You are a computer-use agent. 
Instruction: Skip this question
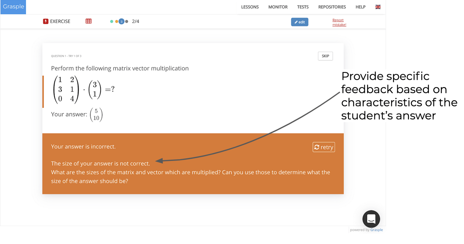click(x=325, y=56)
